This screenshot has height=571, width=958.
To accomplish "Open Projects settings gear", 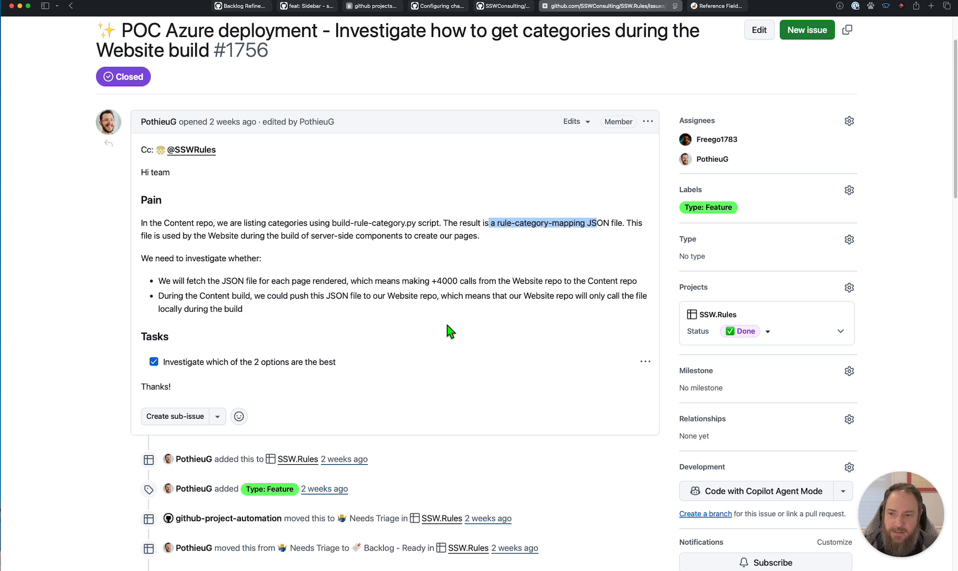I will [849, 288].
